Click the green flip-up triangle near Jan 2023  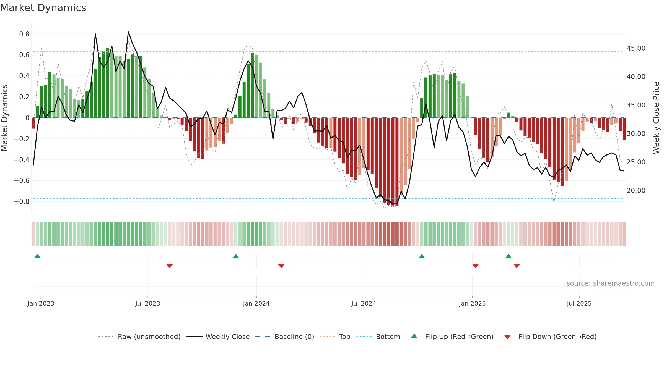[x=37, y=256]
